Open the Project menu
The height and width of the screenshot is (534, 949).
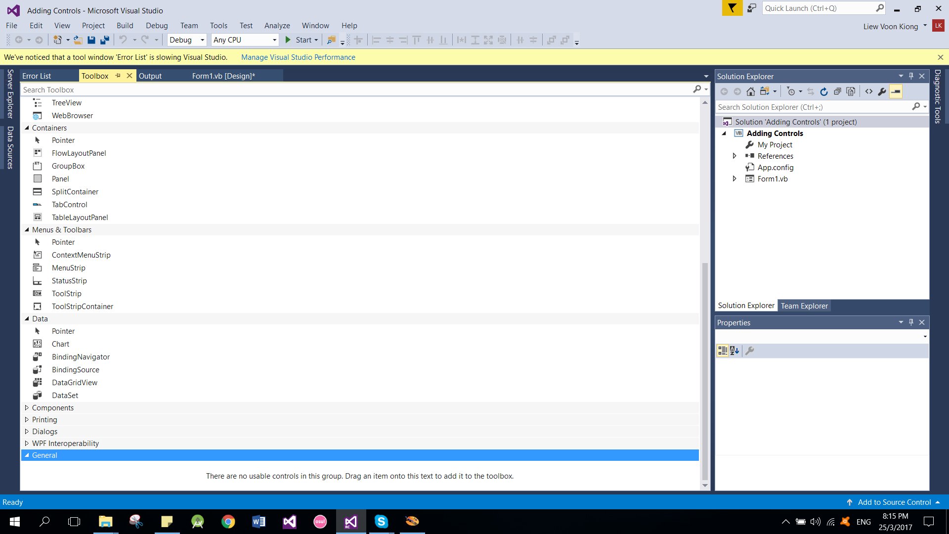click(x=93, y=26)
